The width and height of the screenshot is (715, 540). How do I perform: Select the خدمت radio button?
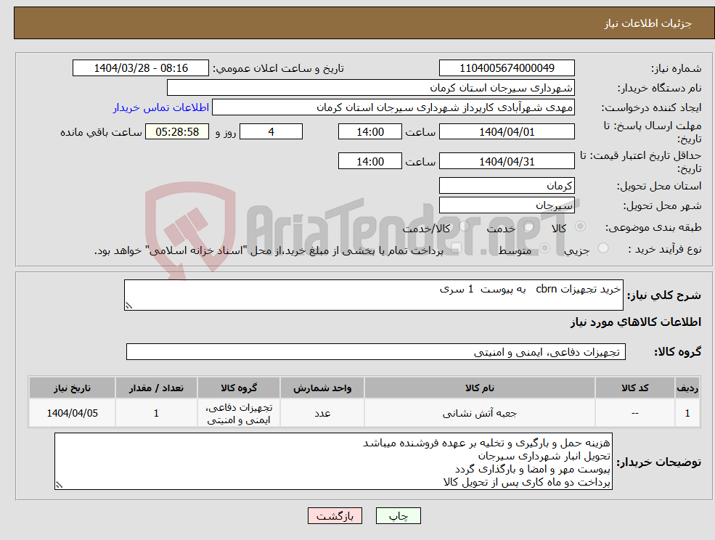[x=529, y=226]
